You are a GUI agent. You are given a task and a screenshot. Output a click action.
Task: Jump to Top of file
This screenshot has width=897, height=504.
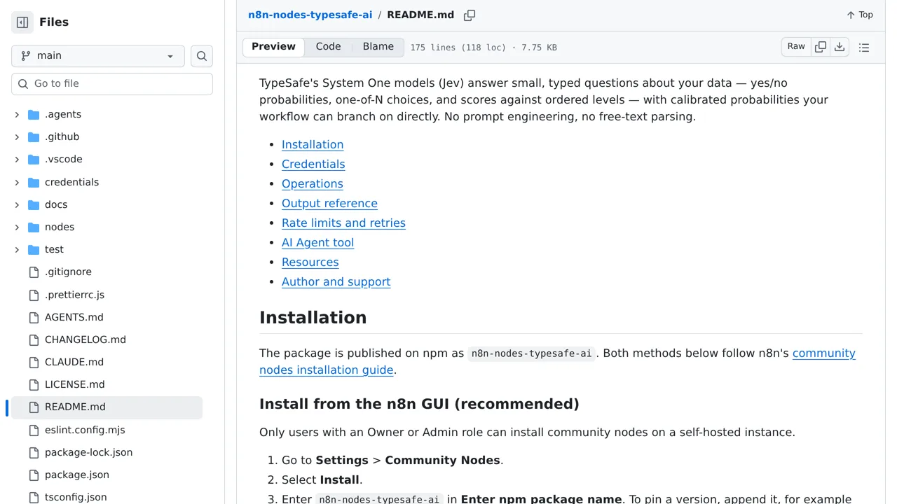pyautogui.click(x=860, y=15)
